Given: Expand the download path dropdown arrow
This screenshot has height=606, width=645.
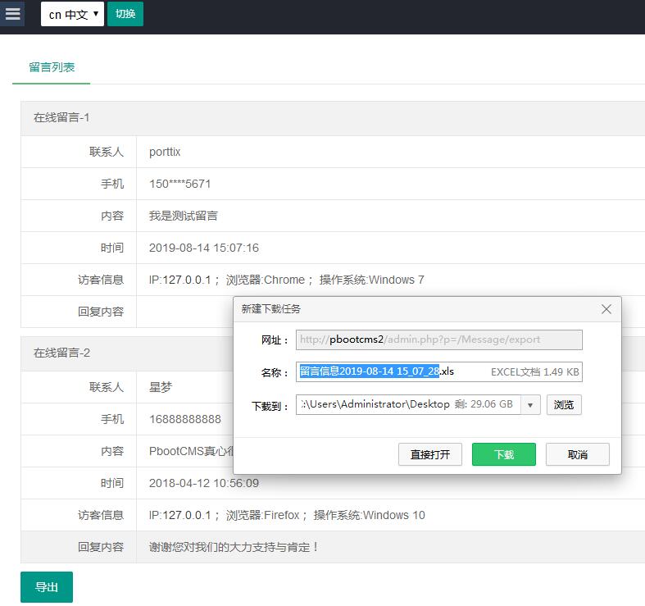Looking at the screenshot, I should [530, 404].
